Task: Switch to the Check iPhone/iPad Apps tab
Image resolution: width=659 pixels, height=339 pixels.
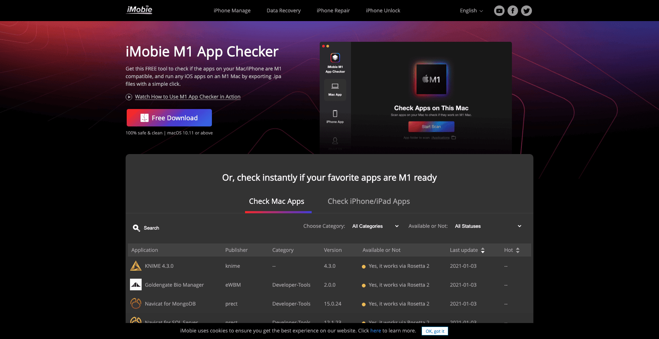Action: point(369,201)
